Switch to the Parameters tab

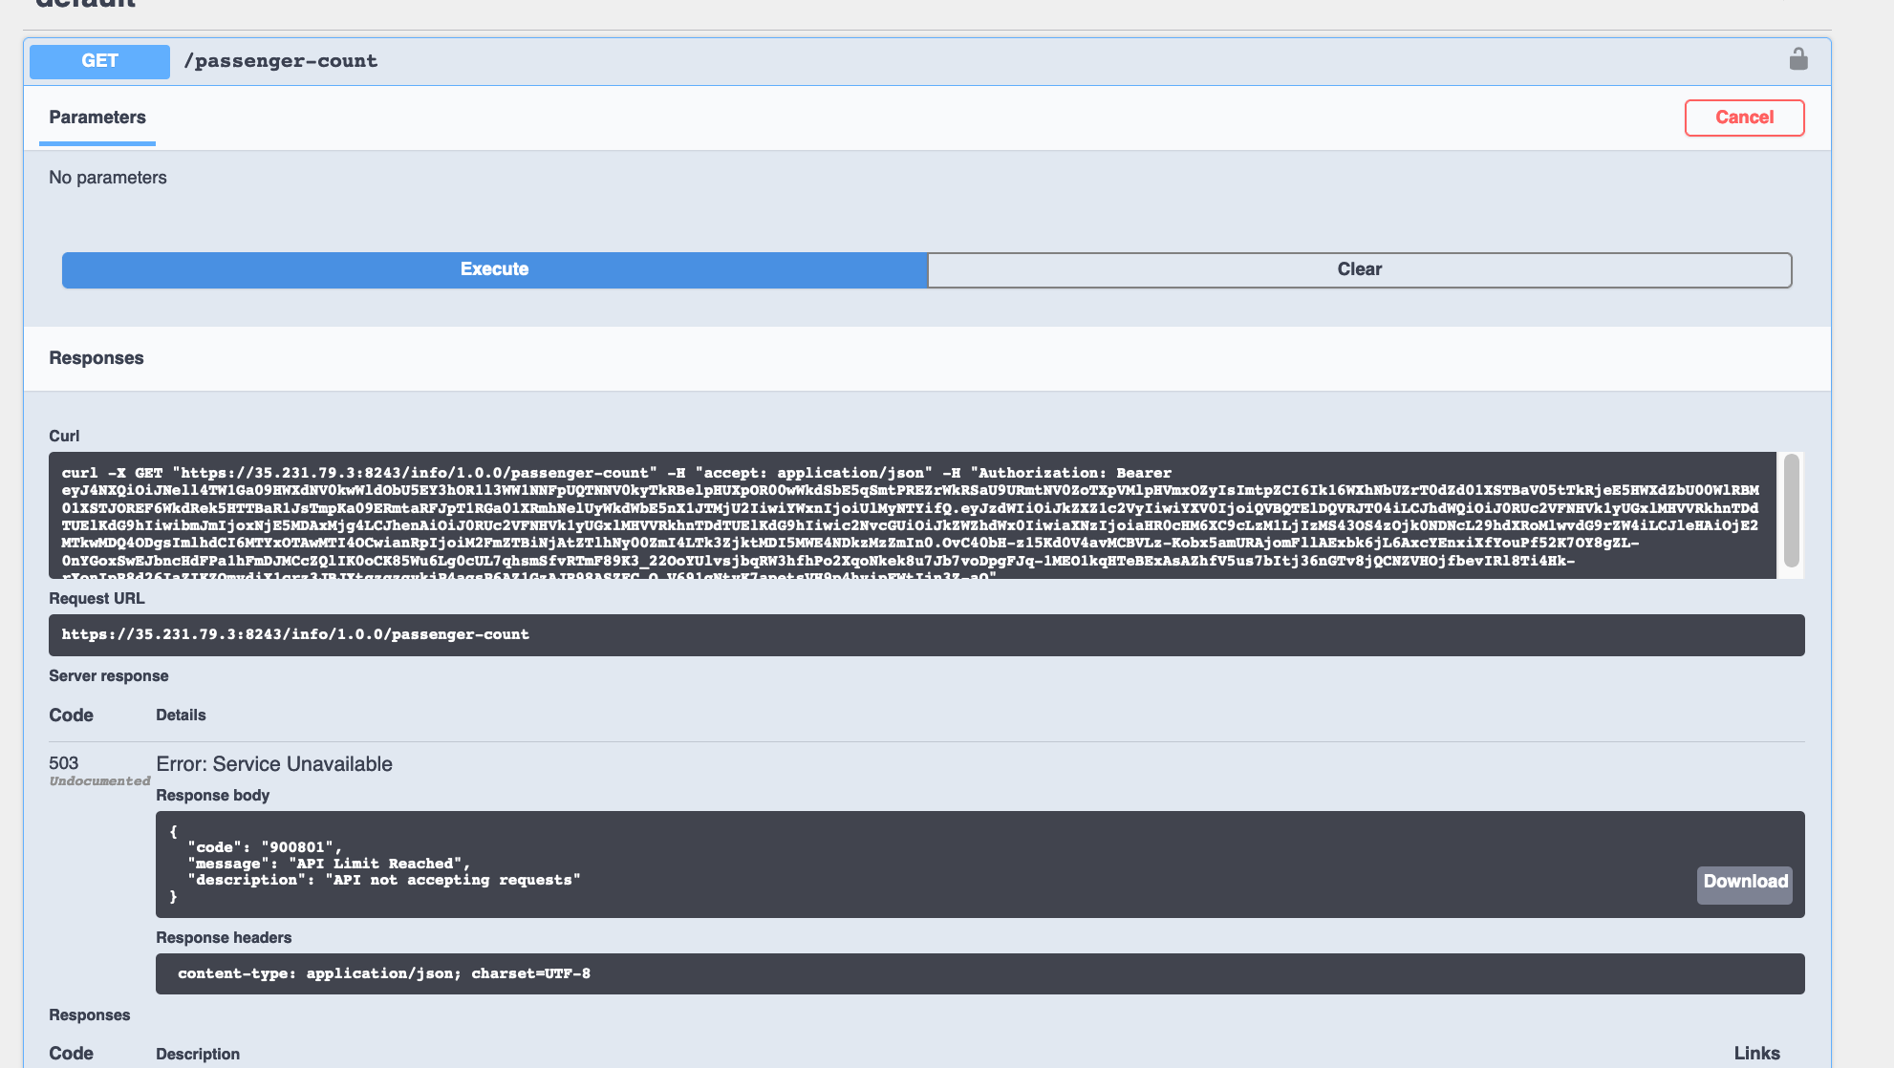[x=97, y=117]
